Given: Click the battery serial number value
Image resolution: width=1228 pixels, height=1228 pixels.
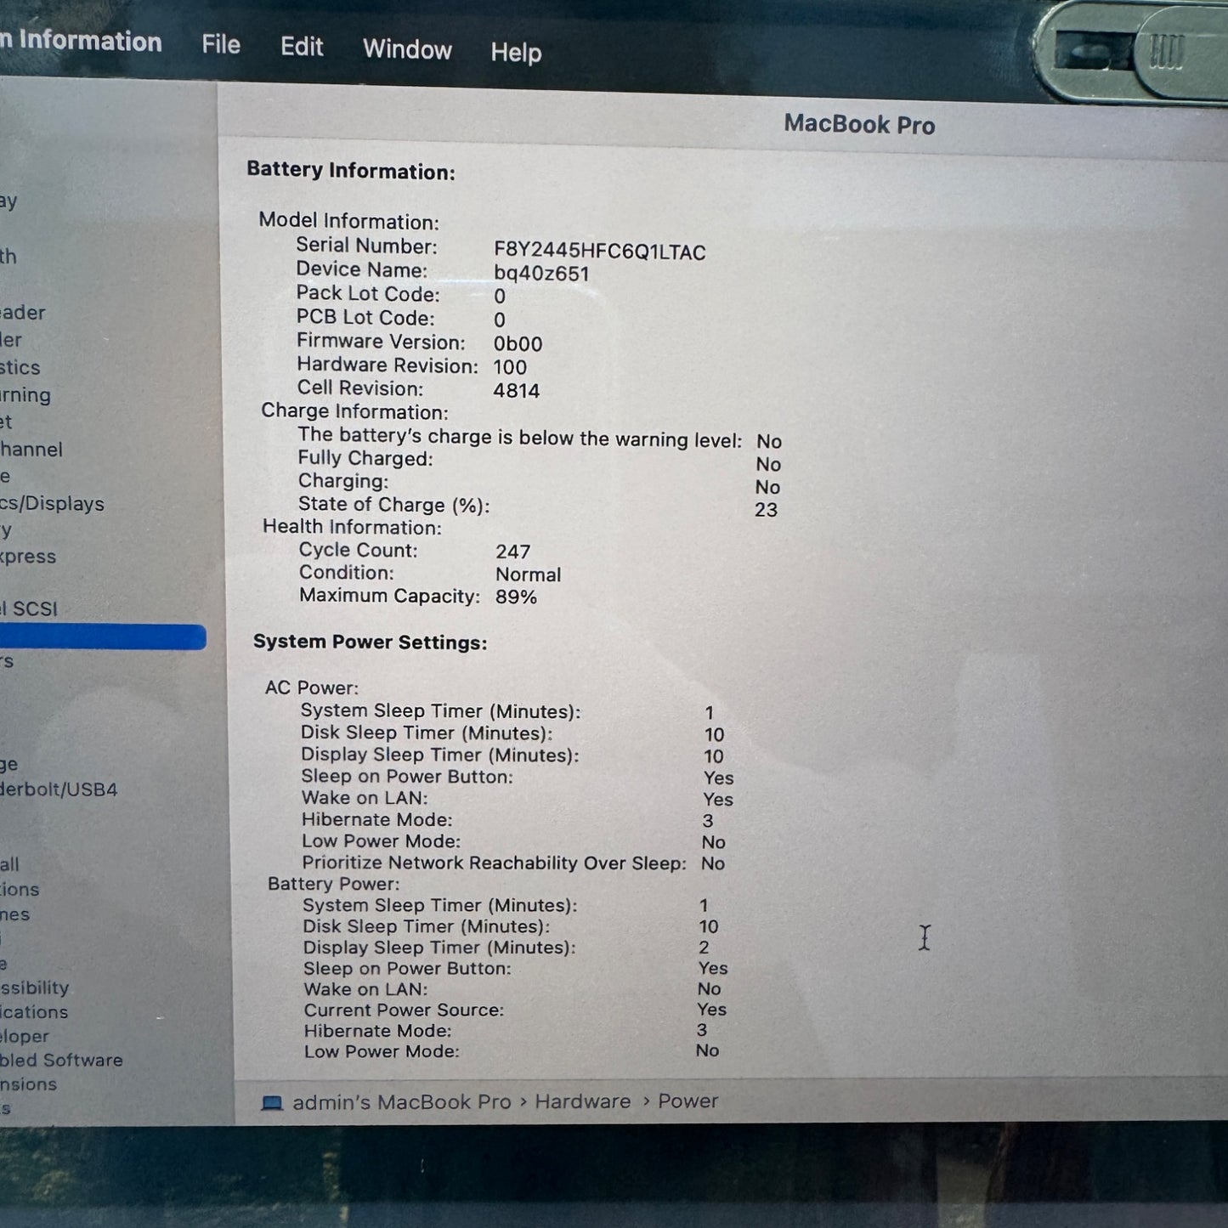Looking at the screenshot, I should tap(599, 252).
